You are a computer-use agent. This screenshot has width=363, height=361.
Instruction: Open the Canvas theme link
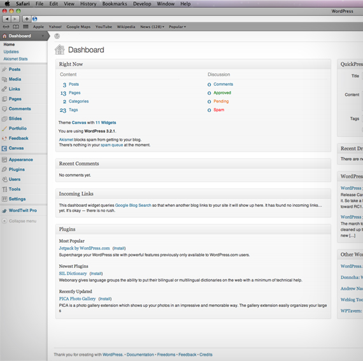click(x=79, y=123)
